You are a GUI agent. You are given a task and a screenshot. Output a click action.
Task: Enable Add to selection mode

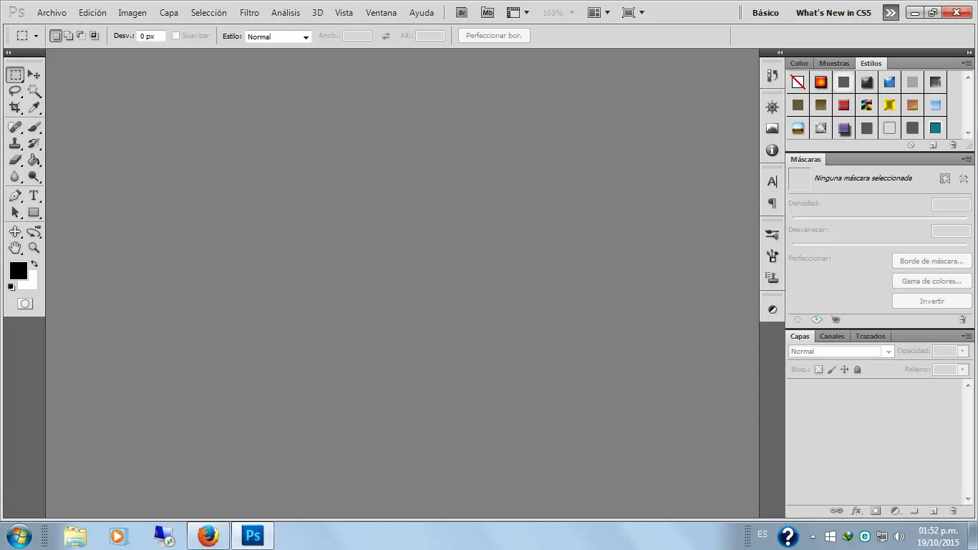[x=69, y=36]
